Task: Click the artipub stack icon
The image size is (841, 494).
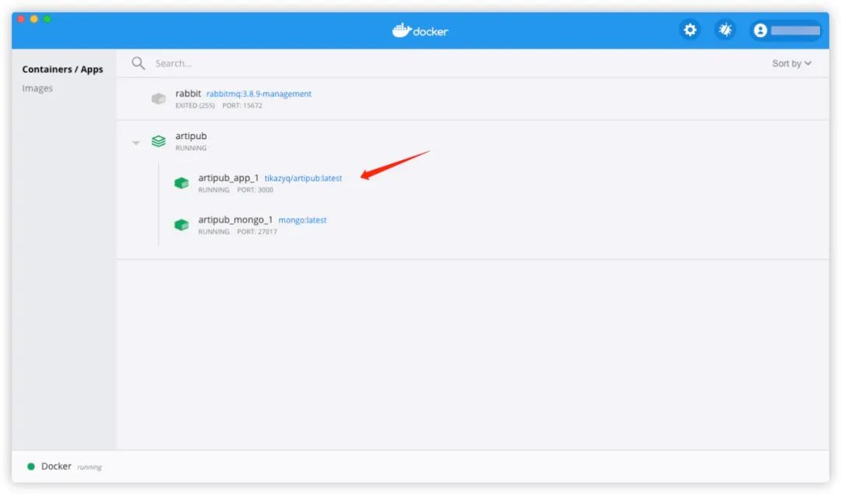Action: click(x=158, y=141)
